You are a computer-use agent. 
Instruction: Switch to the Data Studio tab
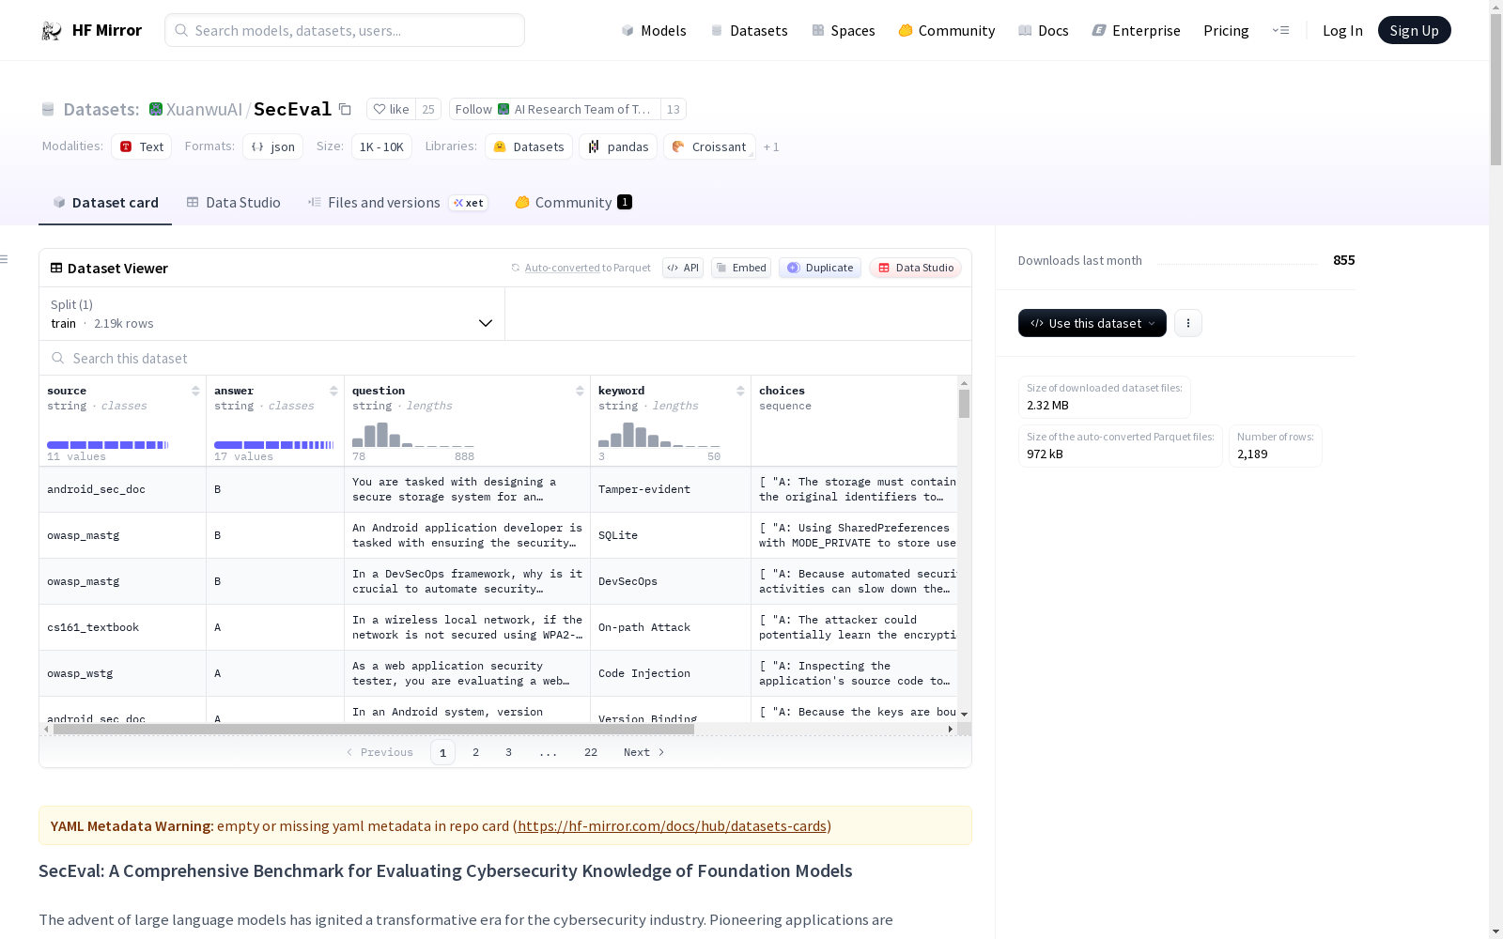233,203
